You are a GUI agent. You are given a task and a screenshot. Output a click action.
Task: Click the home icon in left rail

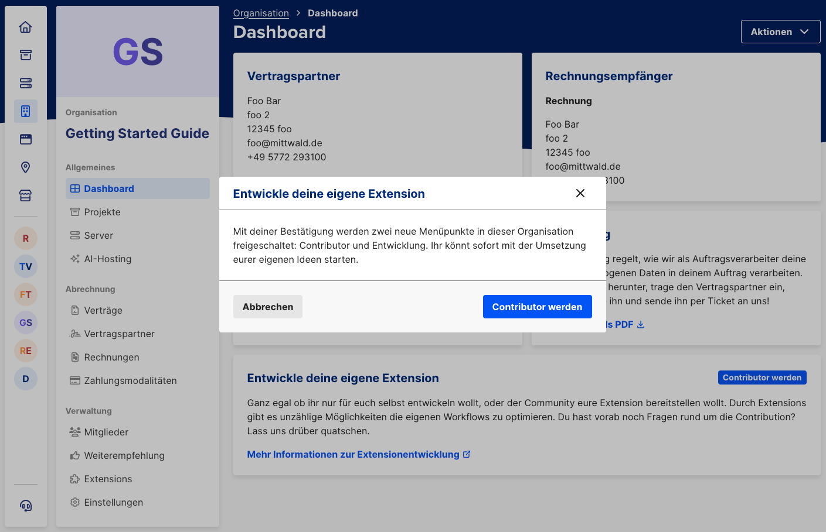point(25,27)
